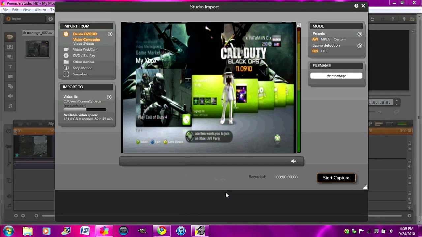
Task: Expand Scene detection settings arrow
Action: point(360,46)
